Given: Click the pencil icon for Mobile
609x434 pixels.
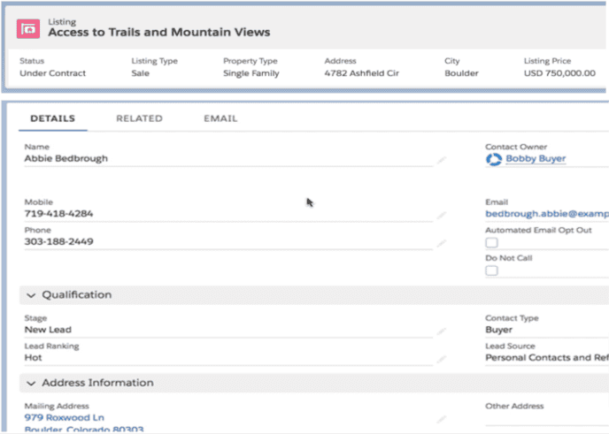Looking at the screenshot, I should 441,216.
